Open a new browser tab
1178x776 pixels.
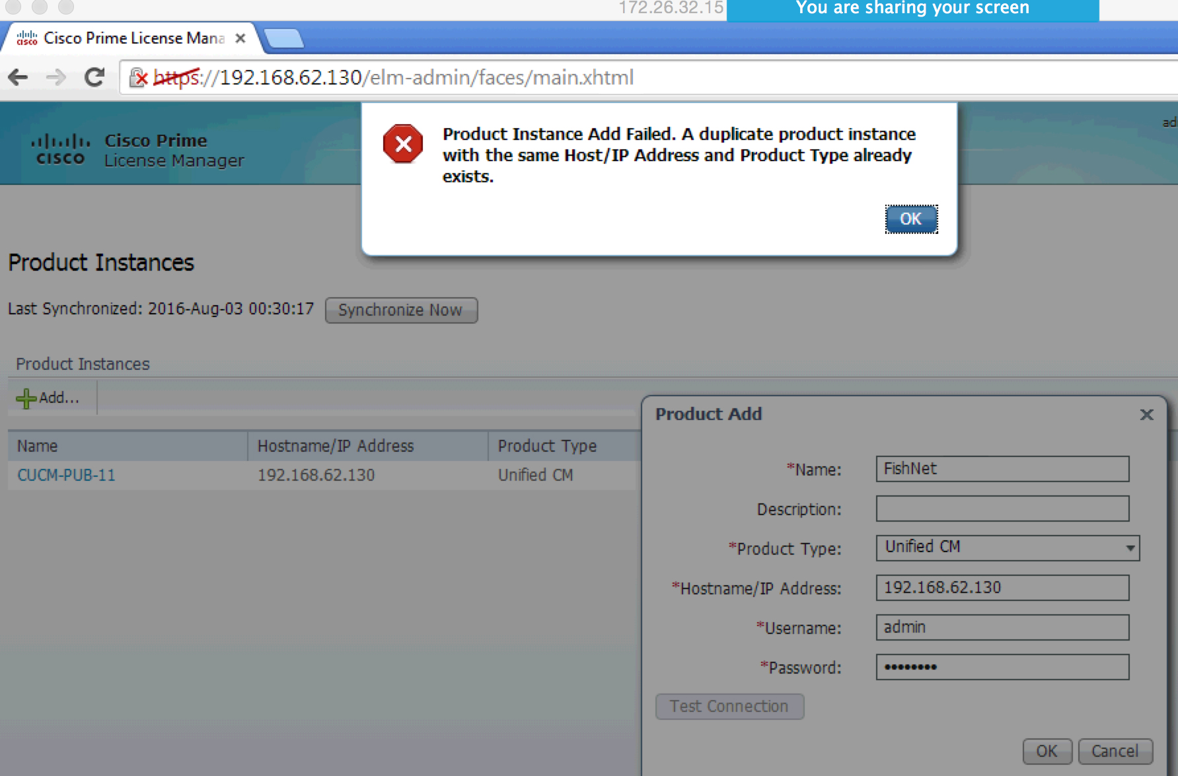click(x=284, y=39)
